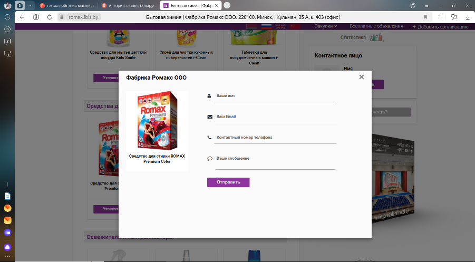Click the caption 'Средство для стирки ROMAX Premium Color'
The height and width of the screenshot is (262, 475).
pyautogui.click(x=157, y=159)
